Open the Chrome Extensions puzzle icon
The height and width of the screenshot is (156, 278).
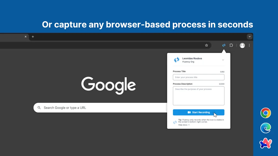[x=231, y=45]
